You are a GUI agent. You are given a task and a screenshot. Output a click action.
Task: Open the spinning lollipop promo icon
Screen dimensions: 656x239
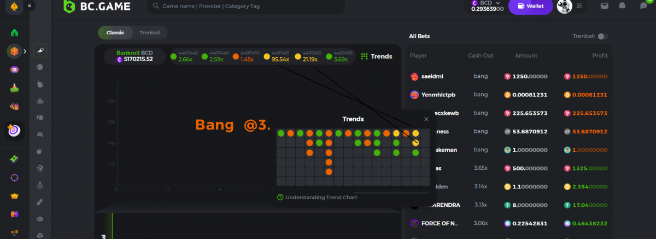14,131
